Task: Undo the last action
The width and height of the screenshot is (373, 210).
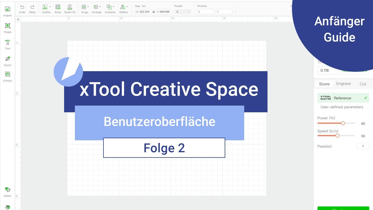Action: click(x=22, y=7)
